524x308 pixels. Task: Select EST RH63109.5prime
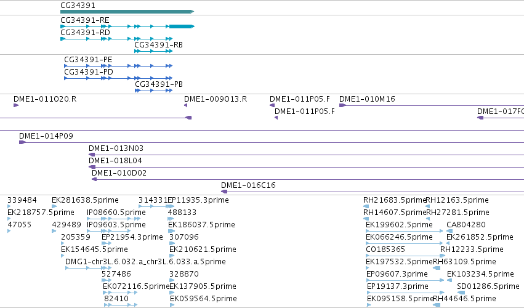coord(464,262)
